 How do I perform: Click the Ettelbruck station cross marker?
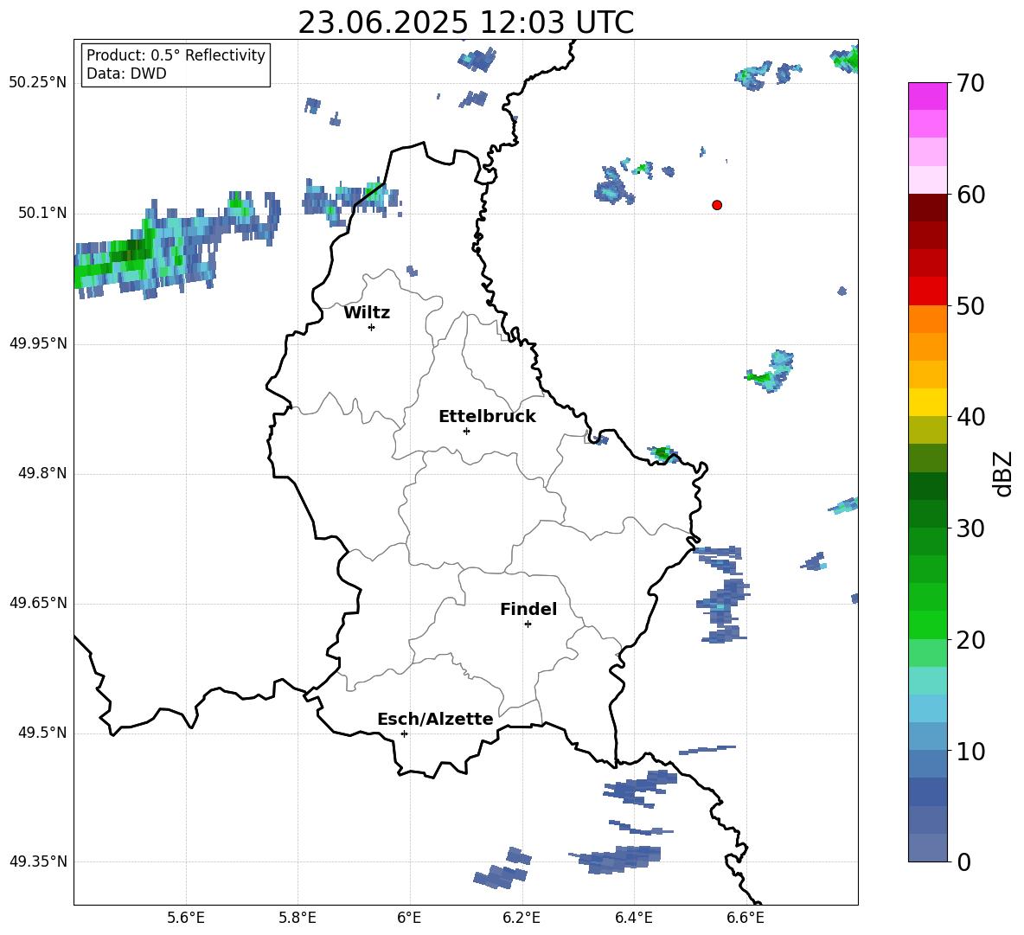tap(466, 431)
